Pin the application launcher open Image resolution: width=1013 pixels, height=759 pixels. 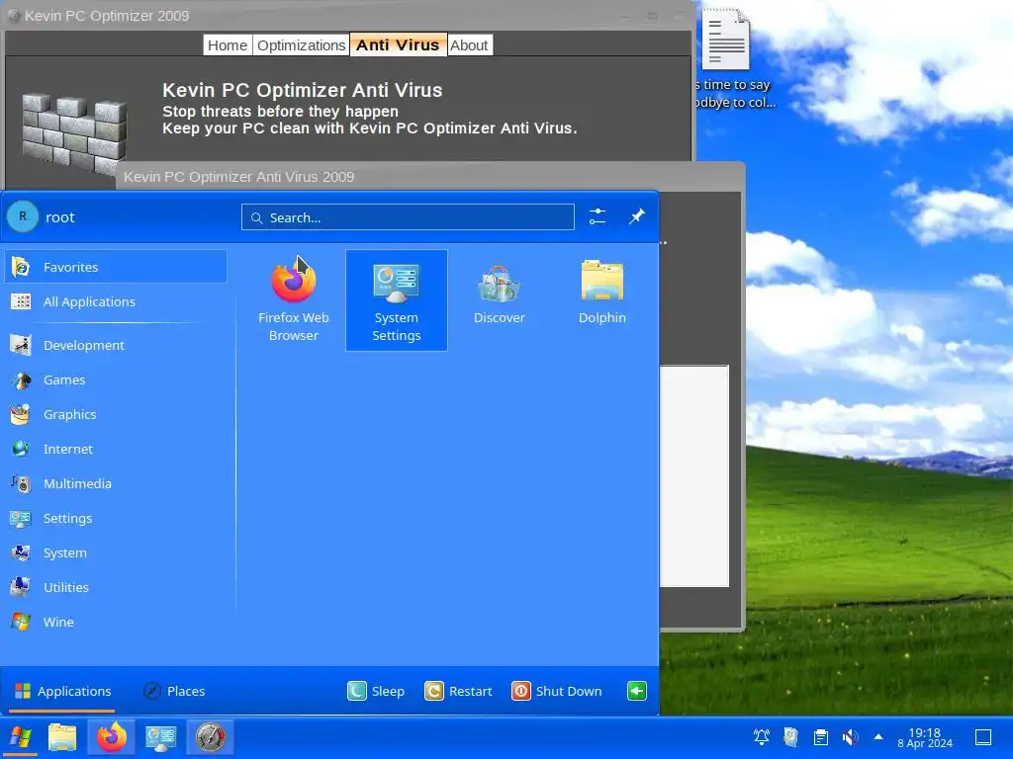click(x=637, y=216)
